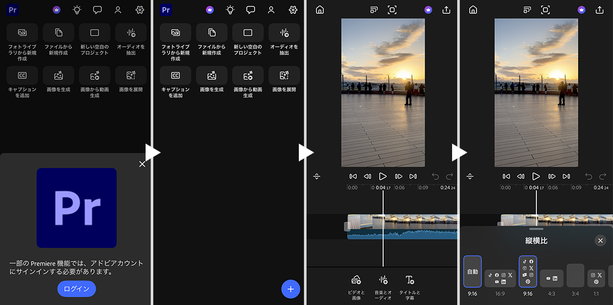
Task: Click the white playhead line over the audio waveform
Action: (383, 234)
